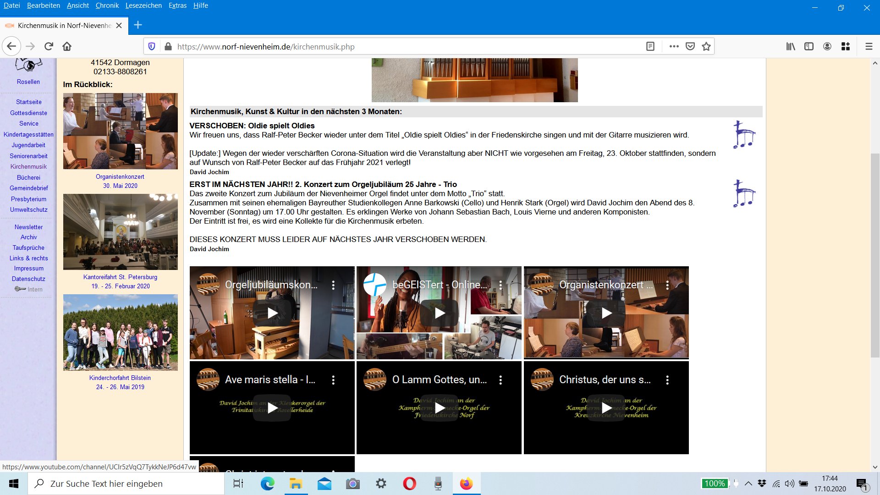Open the Extras menu

point(177,5)
